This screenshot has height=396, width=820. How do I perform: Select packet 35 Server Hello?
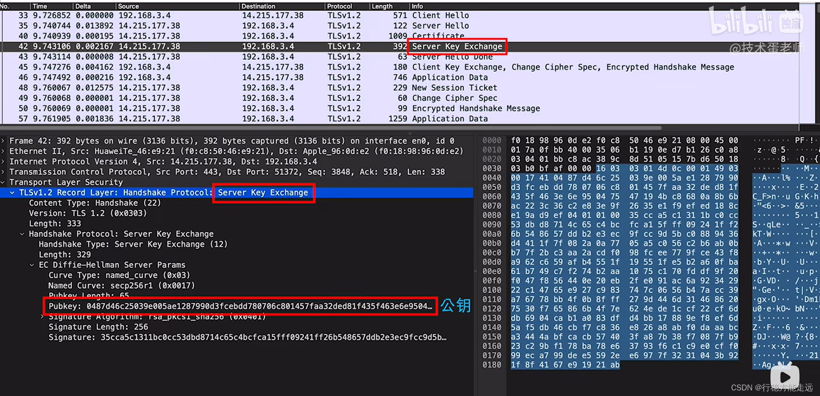click(x=400, y=26)
